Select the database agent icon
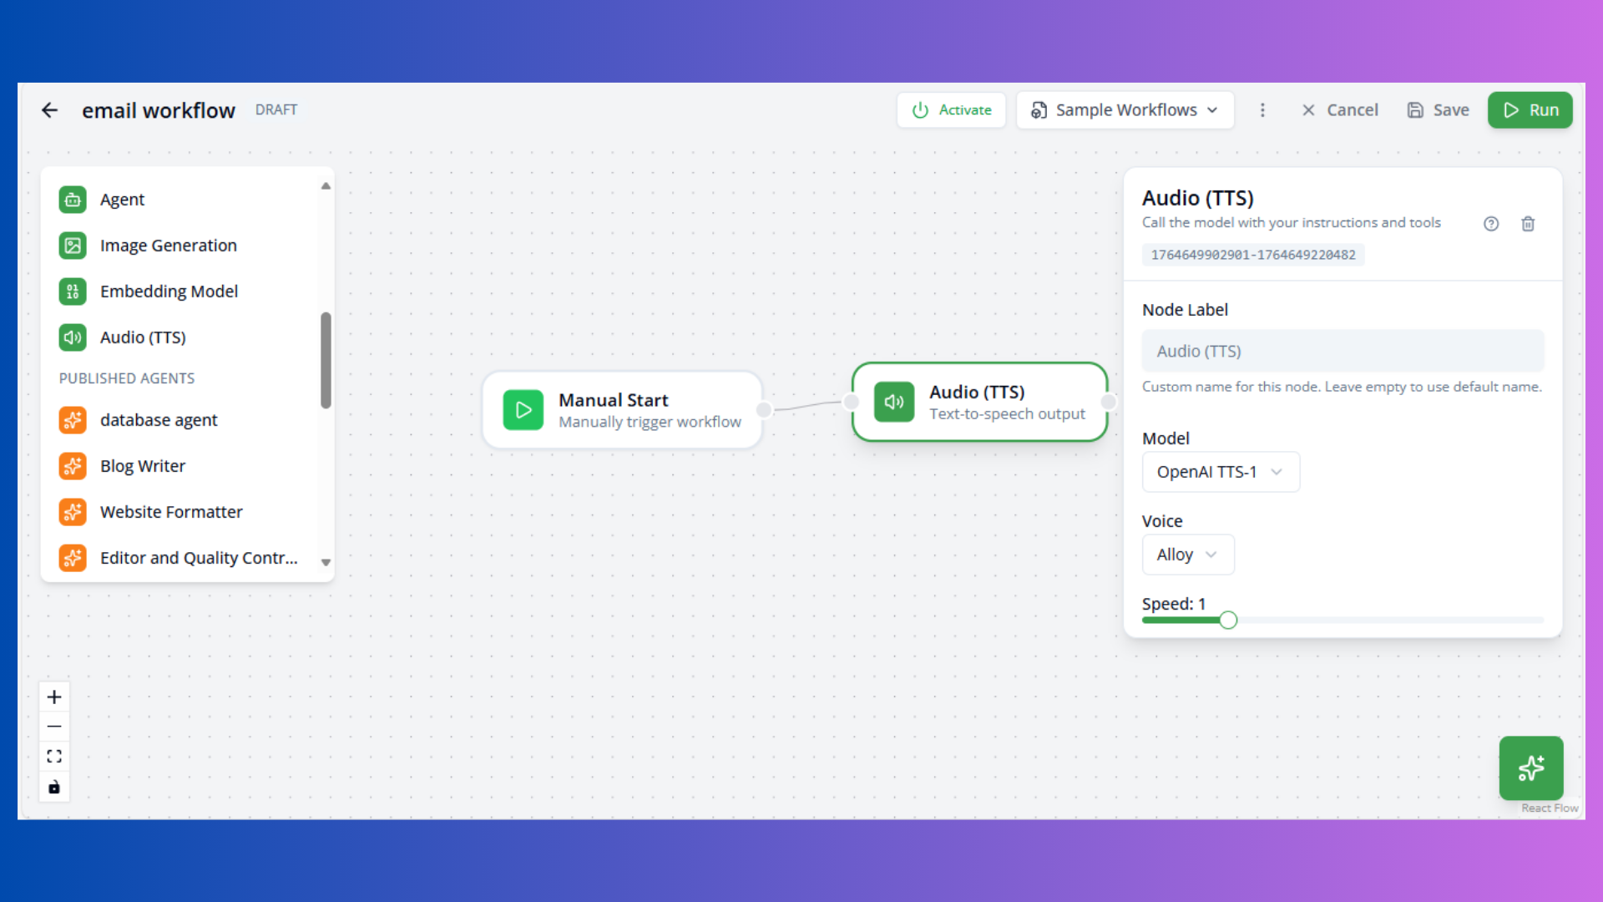The image size is (1603, 902). click(73, 420)
